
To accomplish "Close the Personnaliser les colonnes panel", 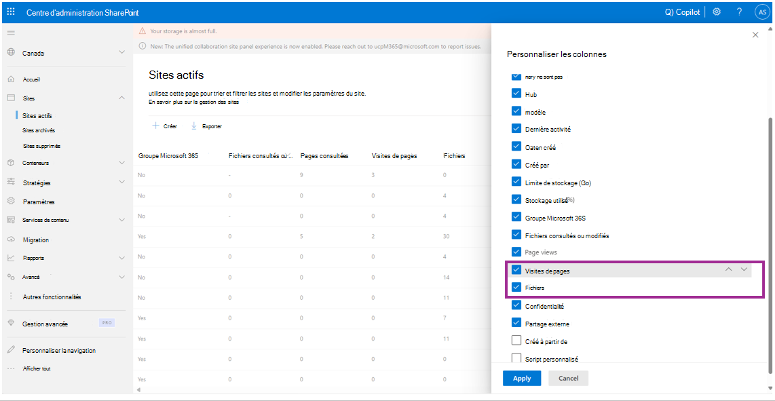I will click(x=755, y=35).
